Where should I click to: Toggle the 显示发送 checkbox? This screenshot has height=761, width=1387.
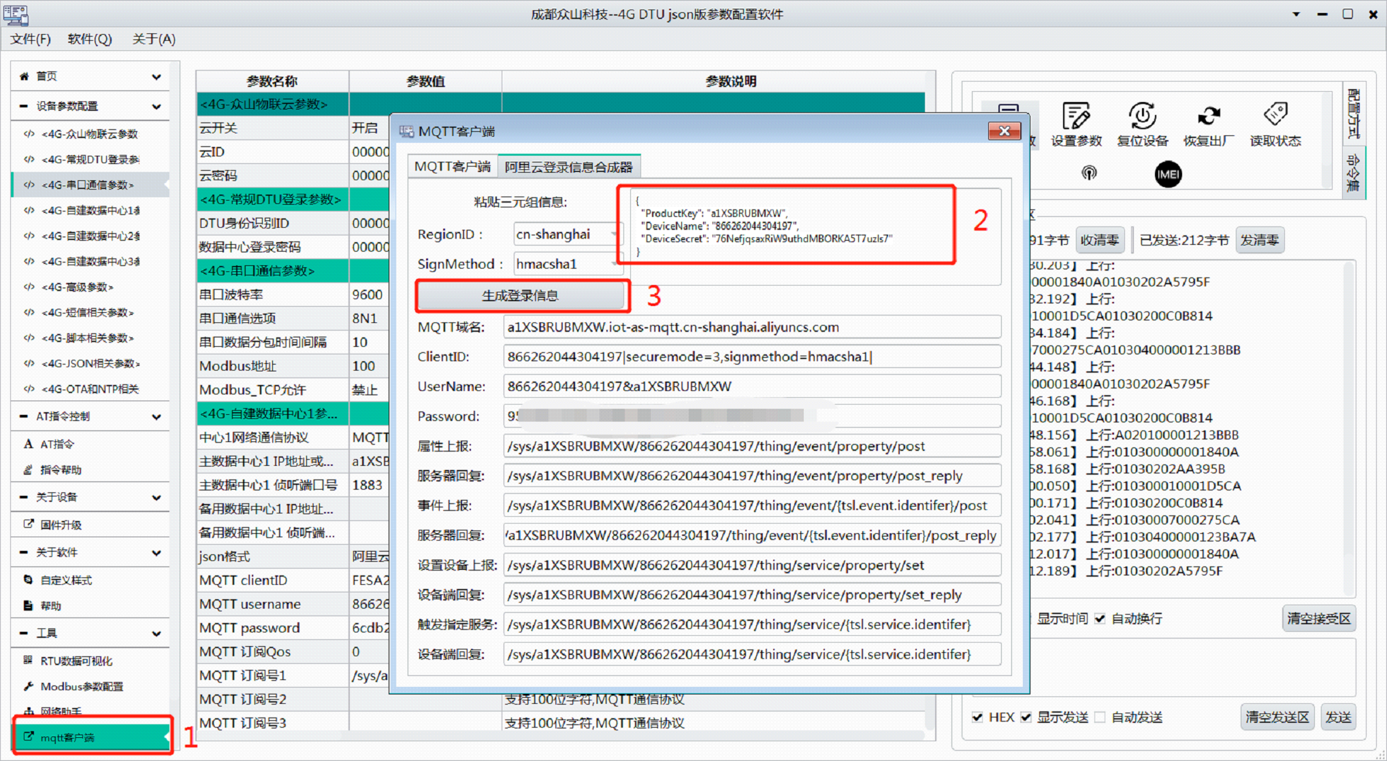(1026, 717)
